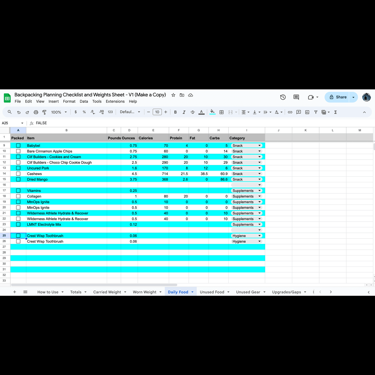This screenshot has width=375, height=375.
Task: Open all comments panel
Action: tap(296, 97)
